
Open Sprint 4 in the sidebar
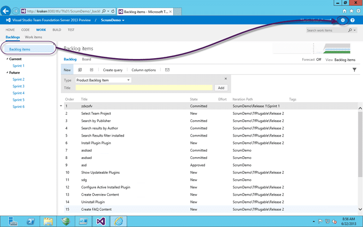coord(18,93)
